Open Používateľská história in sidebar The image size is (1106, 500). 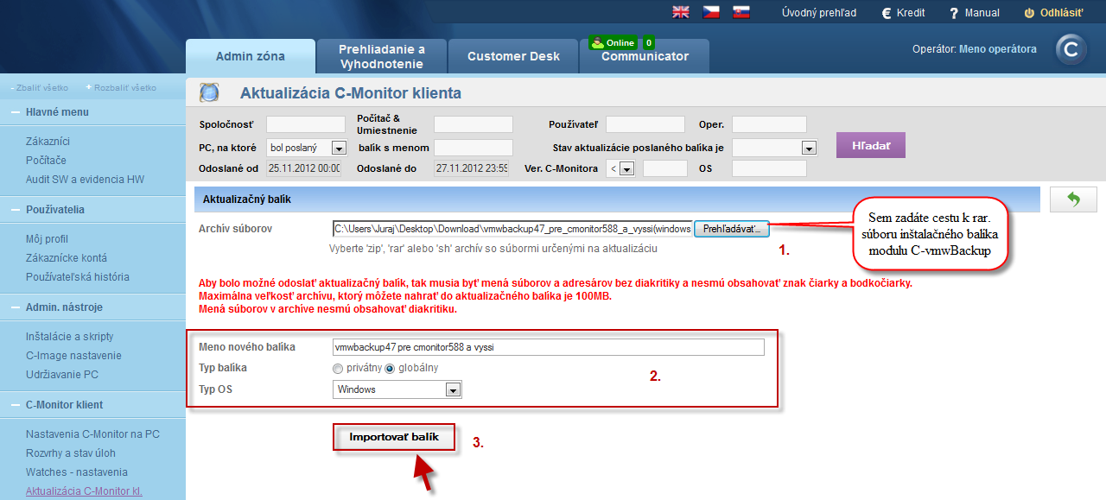(78, 277)
